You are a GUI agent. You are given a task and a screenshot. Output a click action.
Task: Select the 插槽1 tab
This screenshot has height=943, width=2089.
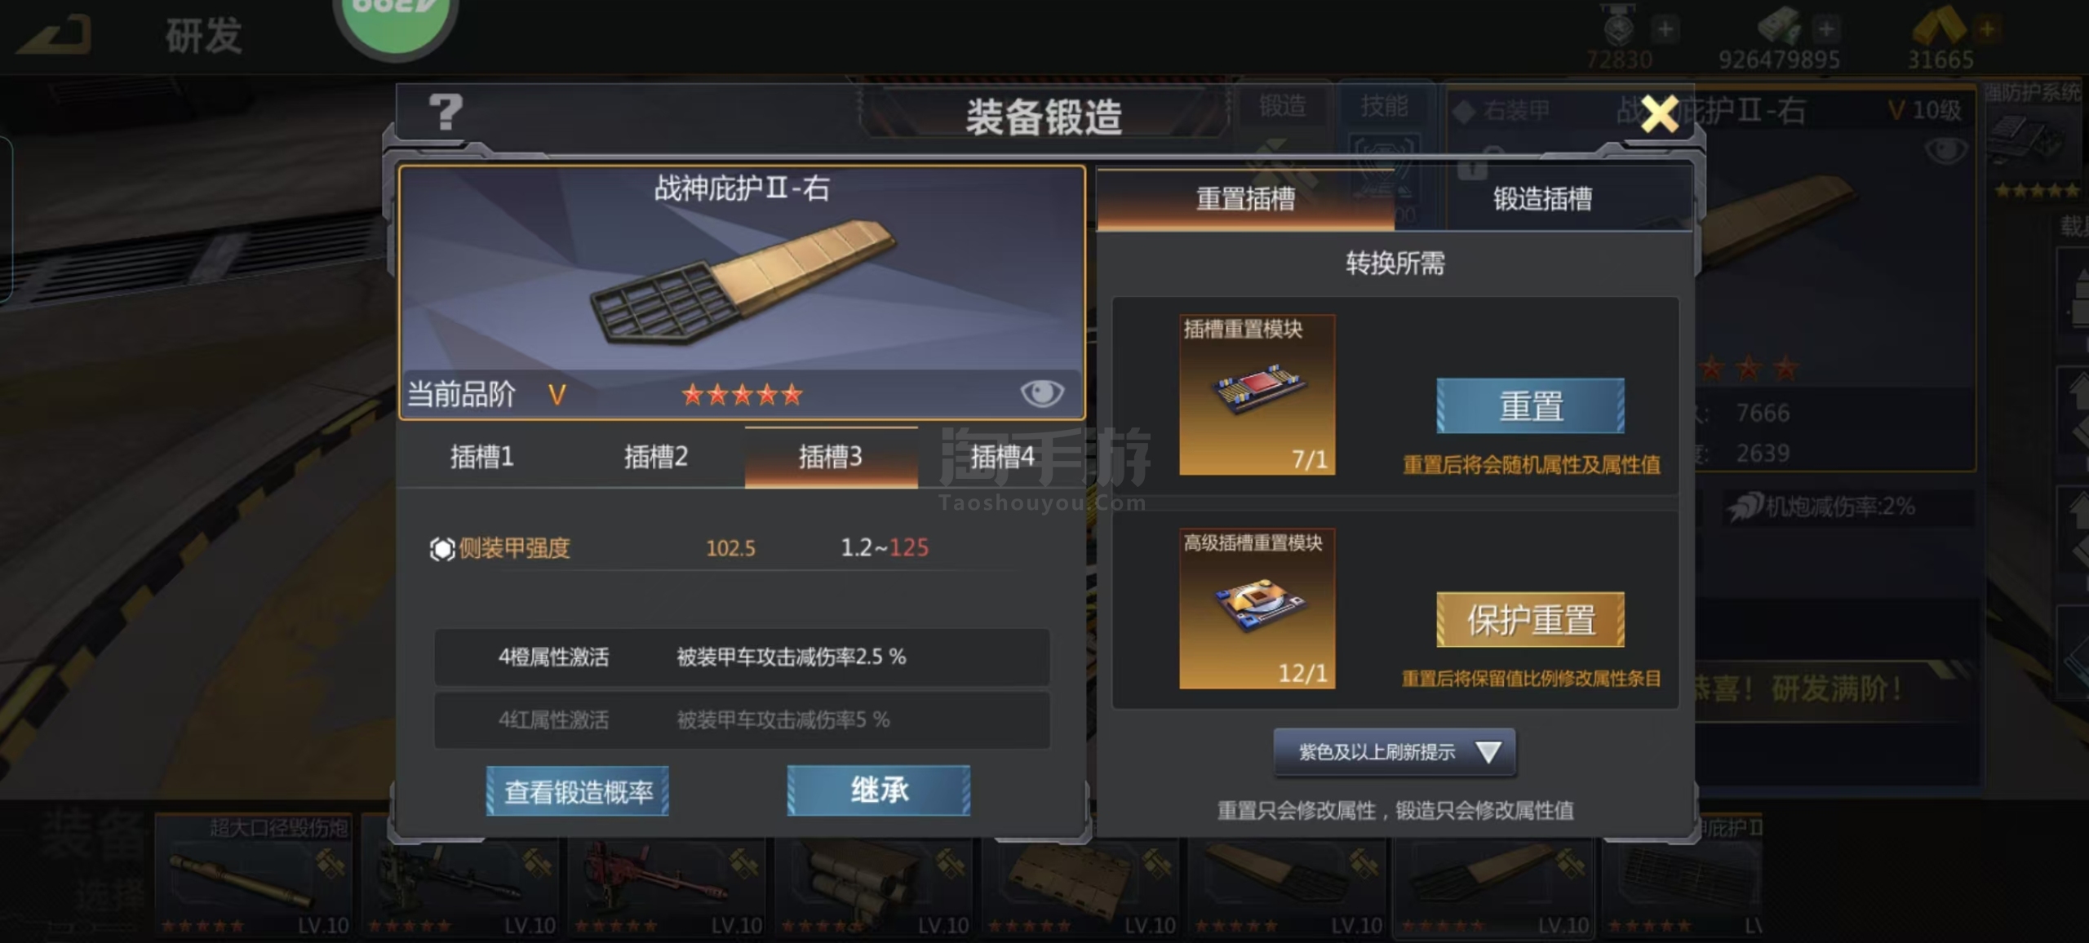(482, 457)
